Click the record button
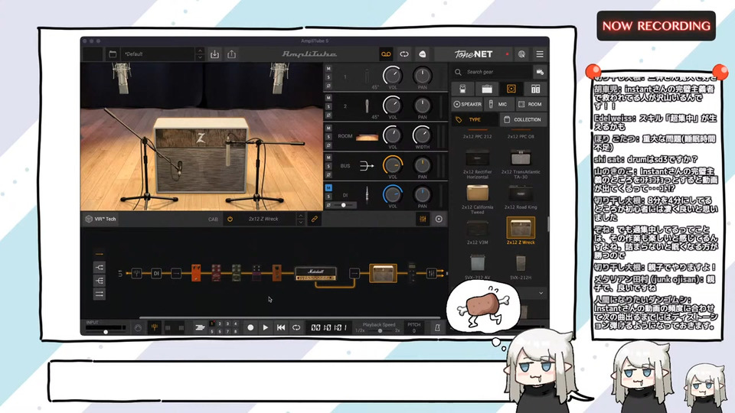The image size is (735, 413). 250,328
